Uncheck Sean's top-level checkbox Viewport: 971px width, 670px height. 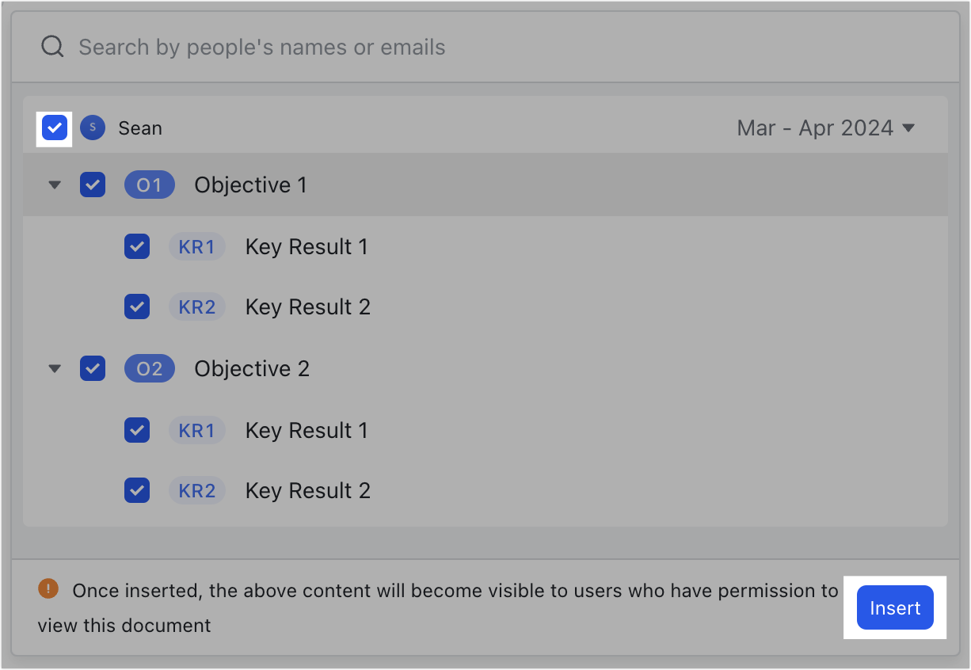[x=53, y=127]
